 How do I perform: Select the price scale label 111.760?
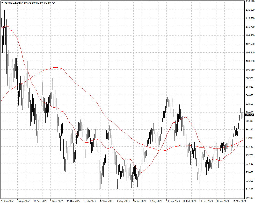coord(250,27)
